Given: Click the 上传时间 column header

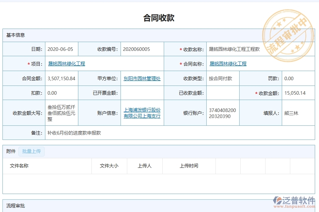Looking at the screenshot, I should (188, 166).
